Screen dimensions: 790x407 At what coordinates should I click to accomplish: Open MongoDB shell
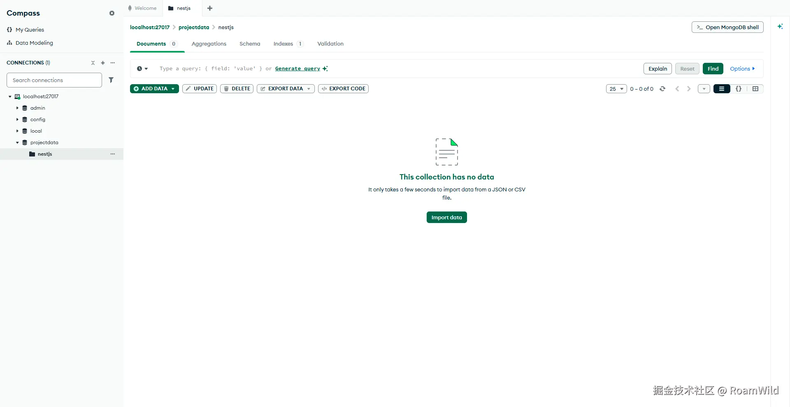click(x=727, y=27)
